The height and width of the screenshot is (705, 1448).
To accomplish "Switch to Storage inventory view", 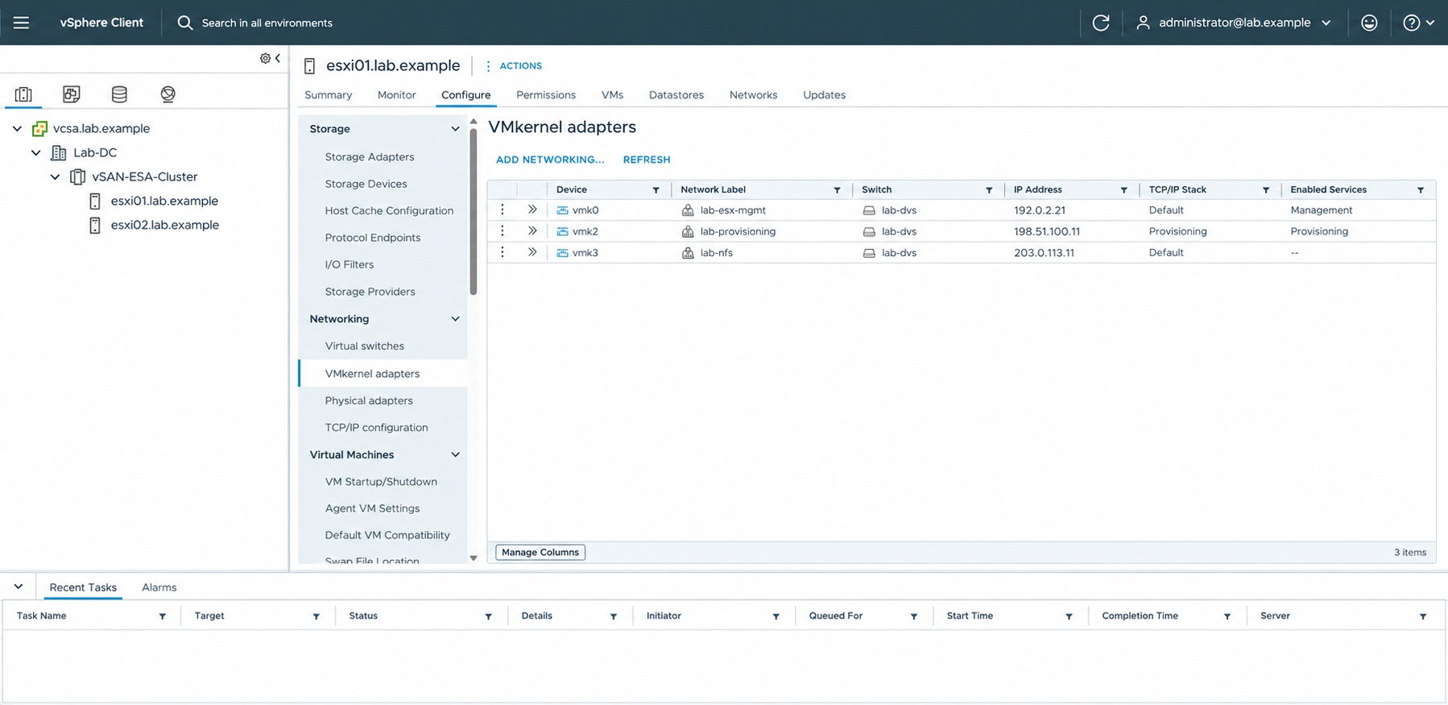I will (119, 94).
